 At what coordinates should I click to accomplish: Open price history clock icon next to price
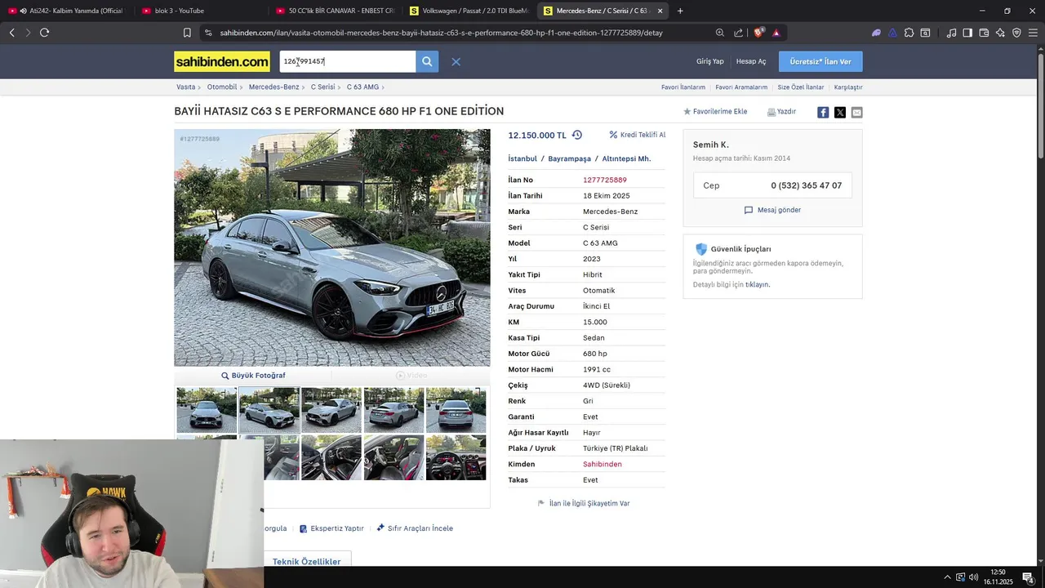coord(577,135)
